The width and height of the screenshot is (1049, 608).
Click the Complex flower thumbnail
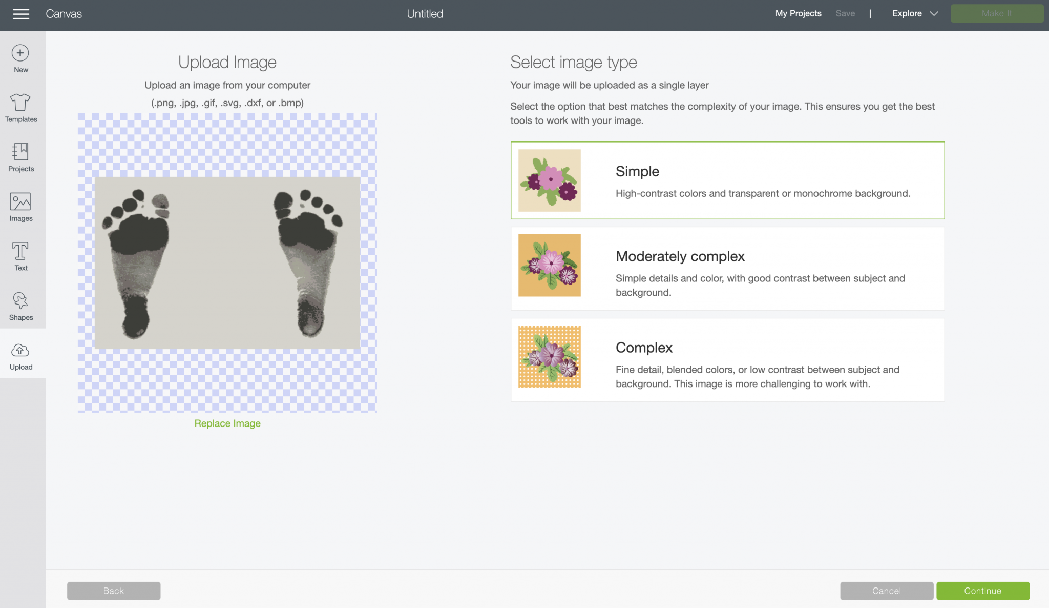549,357
